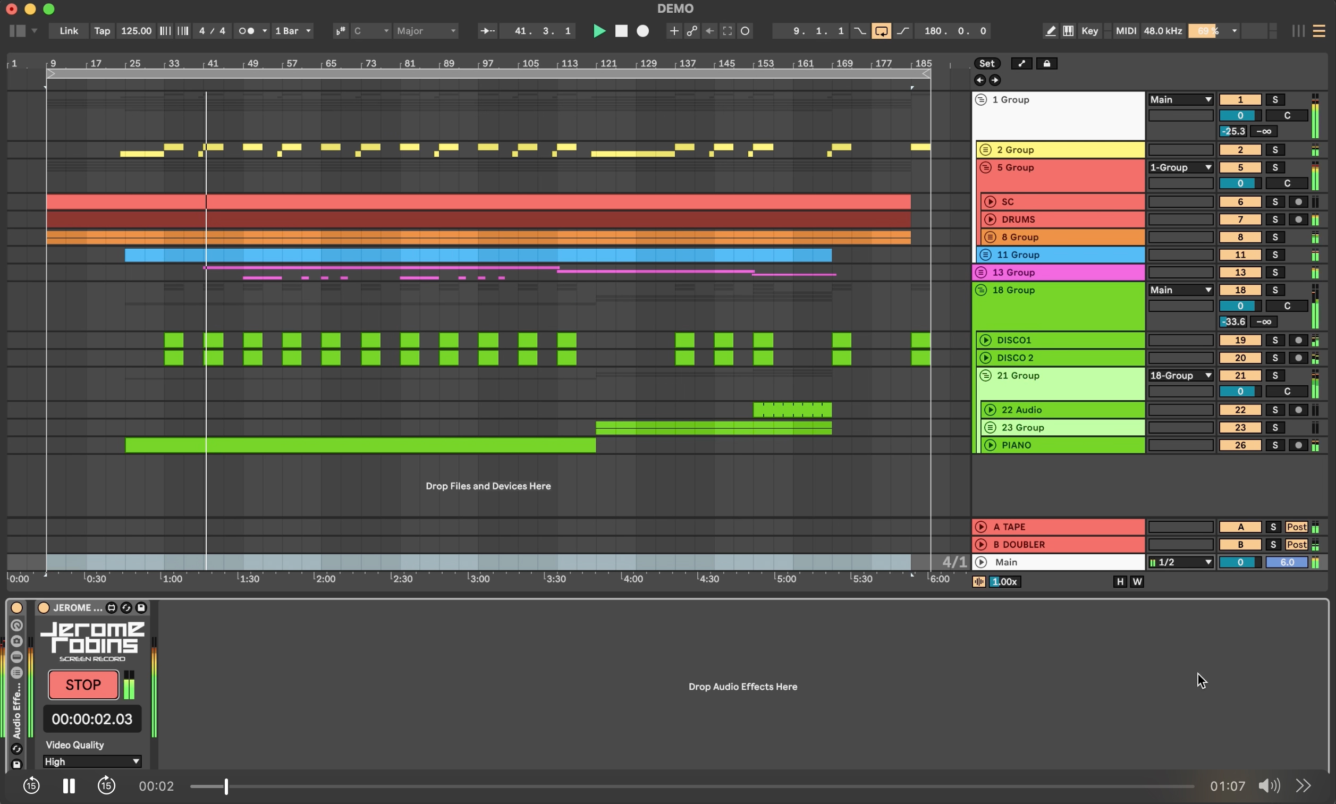This screenshot has width=1336, height=804.
Task: Jump to next locator arrow
Action: tap(995, 80)
